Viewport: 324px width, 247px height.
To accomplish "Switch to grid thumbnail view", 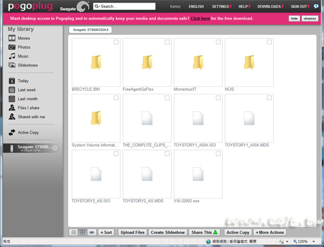I will 83,232.
